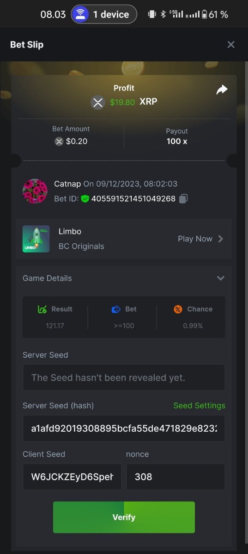Tap the share arrow icon
Viewport: 248px width, 554px height.
(x=222, y=90)
